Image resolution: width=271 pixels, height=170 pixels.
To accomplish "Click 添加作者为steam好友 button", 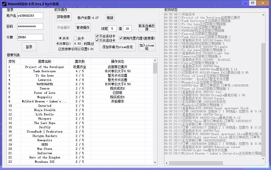I will tap(117, 47).
